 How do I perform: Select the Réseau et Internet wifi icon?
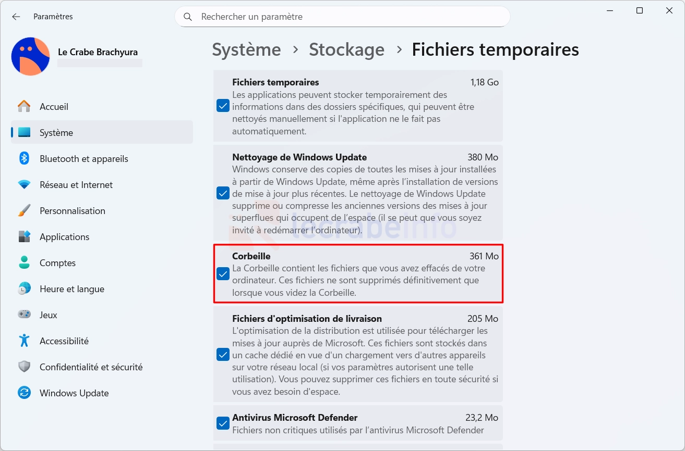click(24, 184)
